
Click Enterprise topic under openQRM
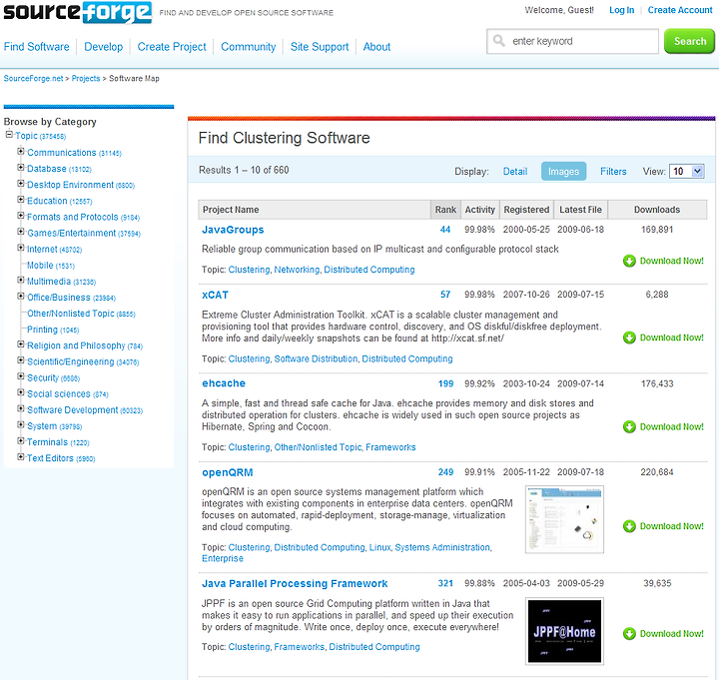click(223, 558)
